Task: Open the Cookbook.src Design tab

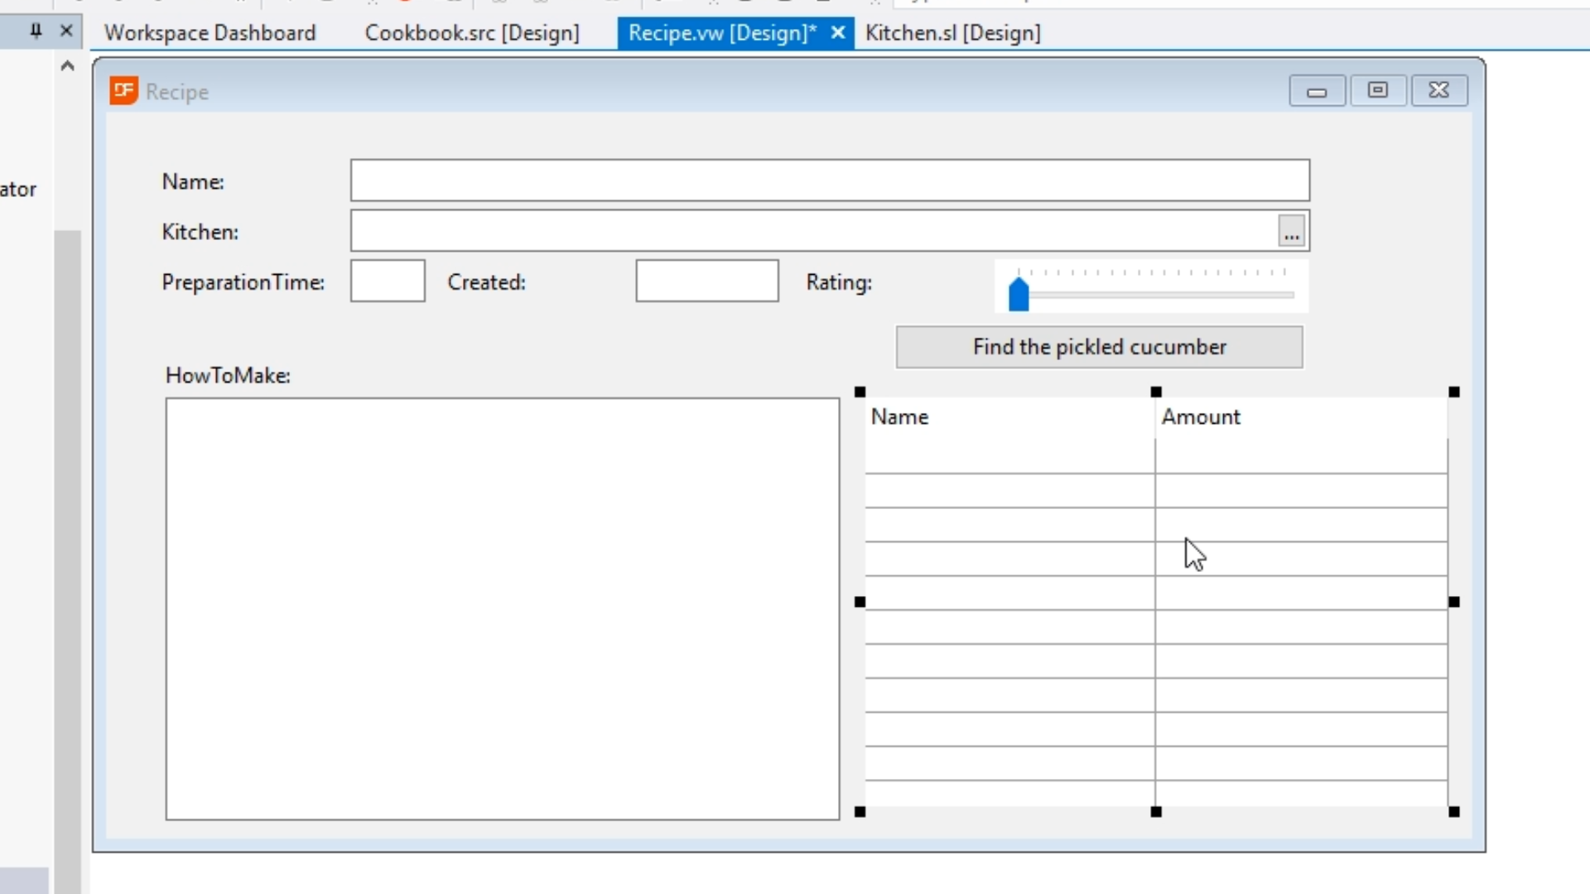Action: [472, 32]
